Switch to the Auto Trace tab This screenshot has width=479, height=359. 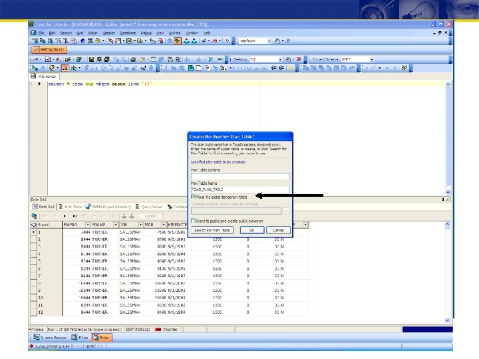pos(71,207)
